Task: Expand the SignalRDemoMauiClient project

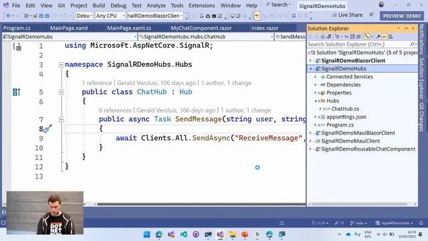Action: (310, 141)
